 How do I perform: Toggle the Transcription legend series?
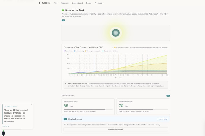click(68, 51)
